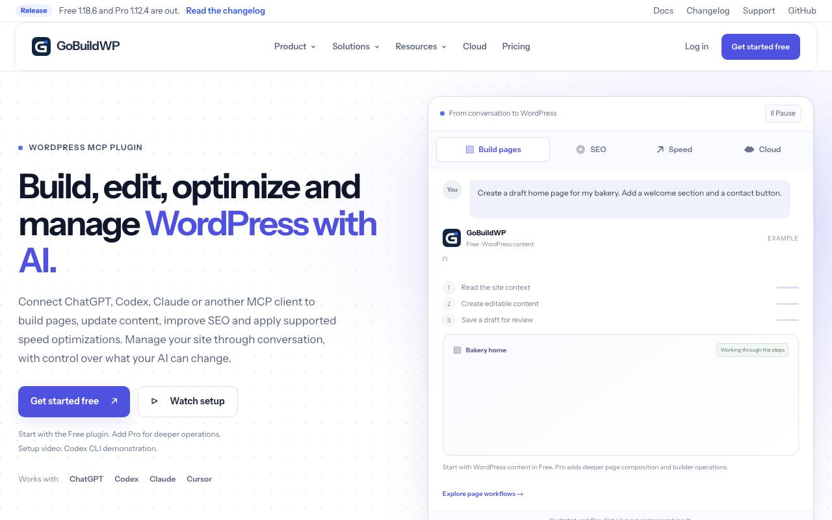Expand the Product menu
Viewport: 832px width, 520px height.
coord(294,46)
